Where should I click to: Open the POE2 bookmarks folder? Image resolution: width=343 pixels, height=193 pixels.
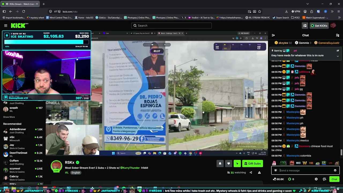[295, 18]
